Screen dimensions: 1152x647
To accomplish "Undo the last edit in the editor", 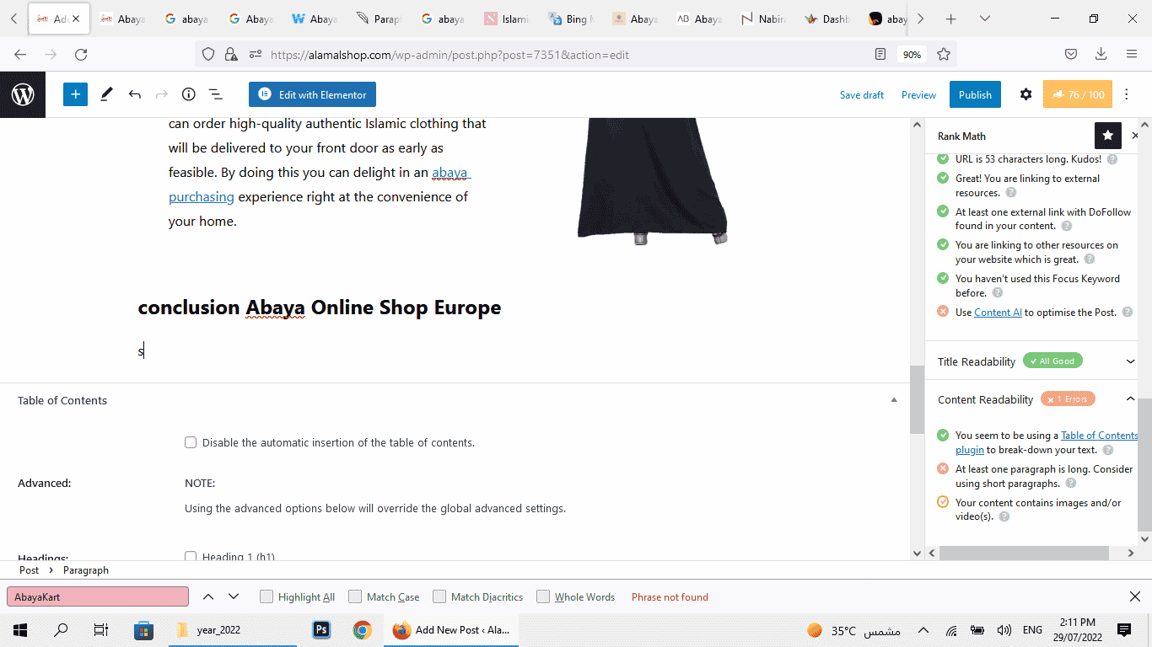I will 134,94.
